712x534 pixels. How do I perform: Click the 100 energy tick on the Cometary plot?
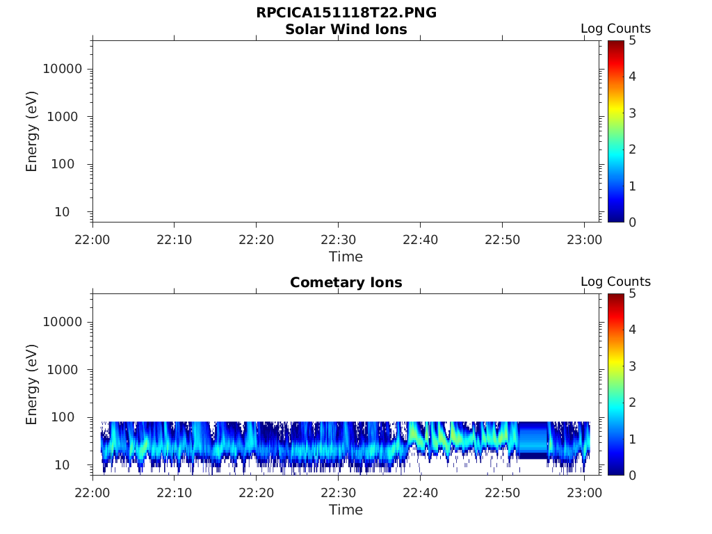[62, 417]
